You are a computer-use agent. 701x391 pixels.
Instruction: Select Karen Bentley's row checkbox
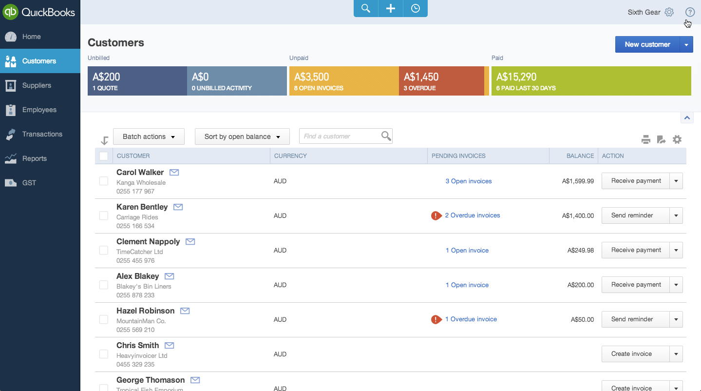(x=104, y=215)
